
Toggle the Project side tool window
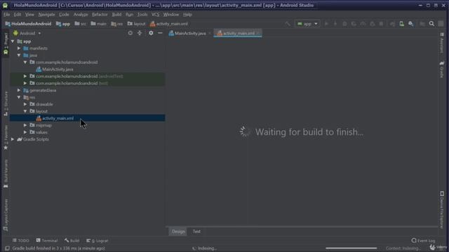6,43
